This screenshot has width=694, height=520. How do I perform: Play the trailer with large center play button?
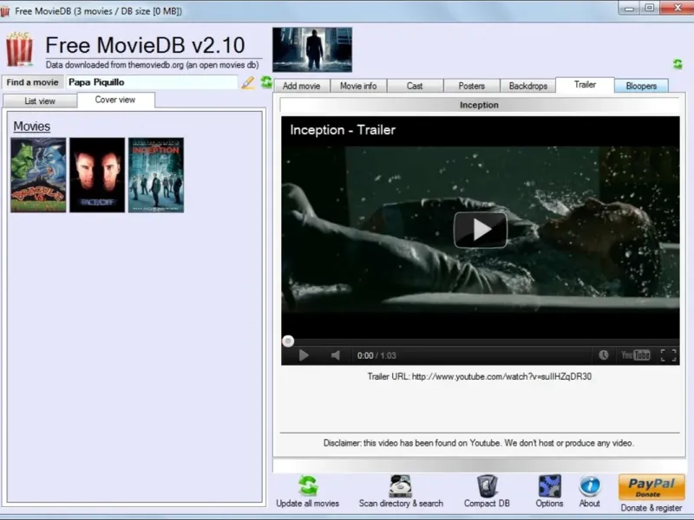point(481,230)
